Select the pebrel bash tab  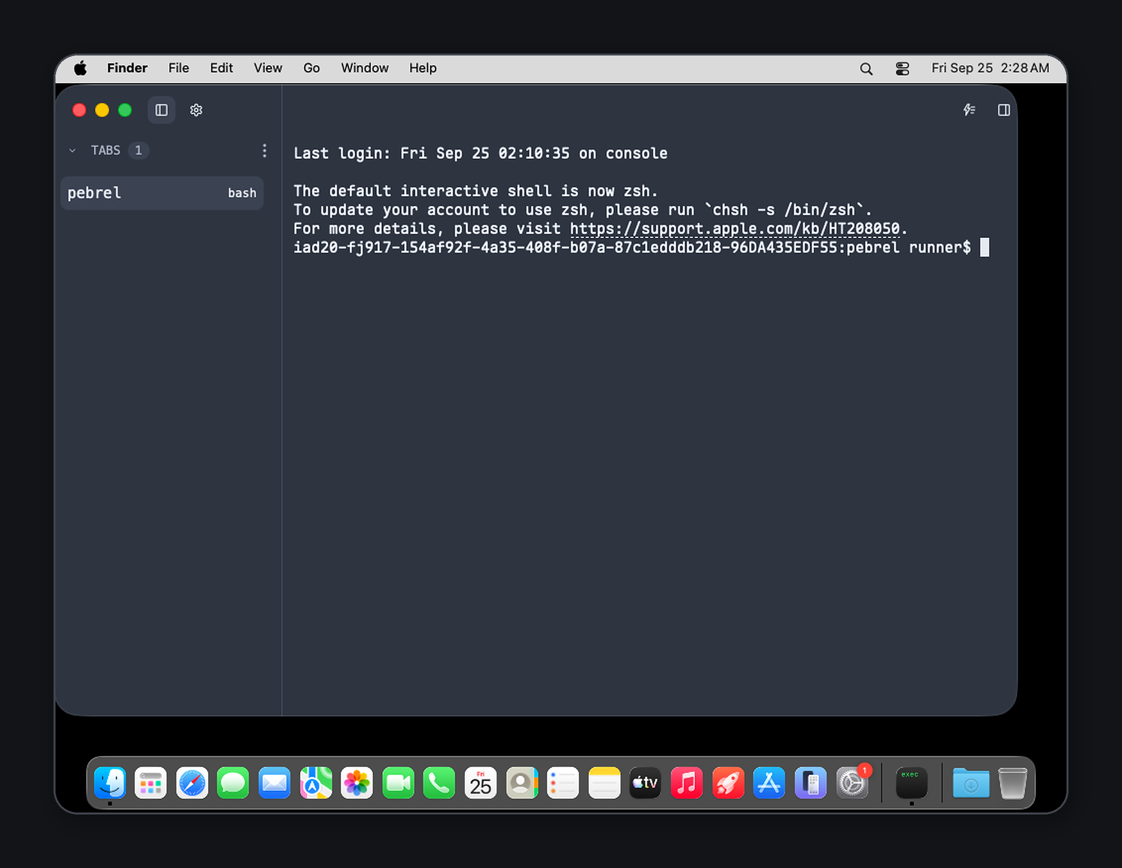(162, 193)
